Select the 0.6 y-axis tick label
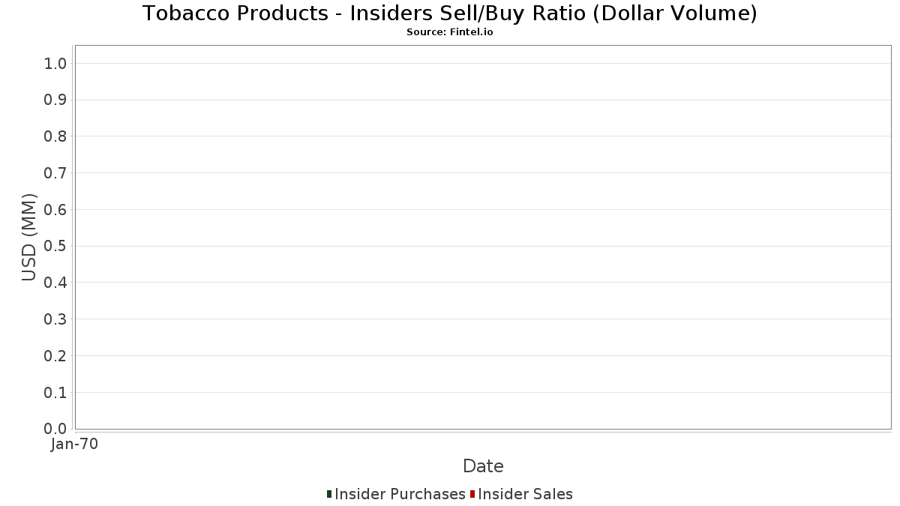This screenshot has height=506, width=900. click(x=56, y=210)
